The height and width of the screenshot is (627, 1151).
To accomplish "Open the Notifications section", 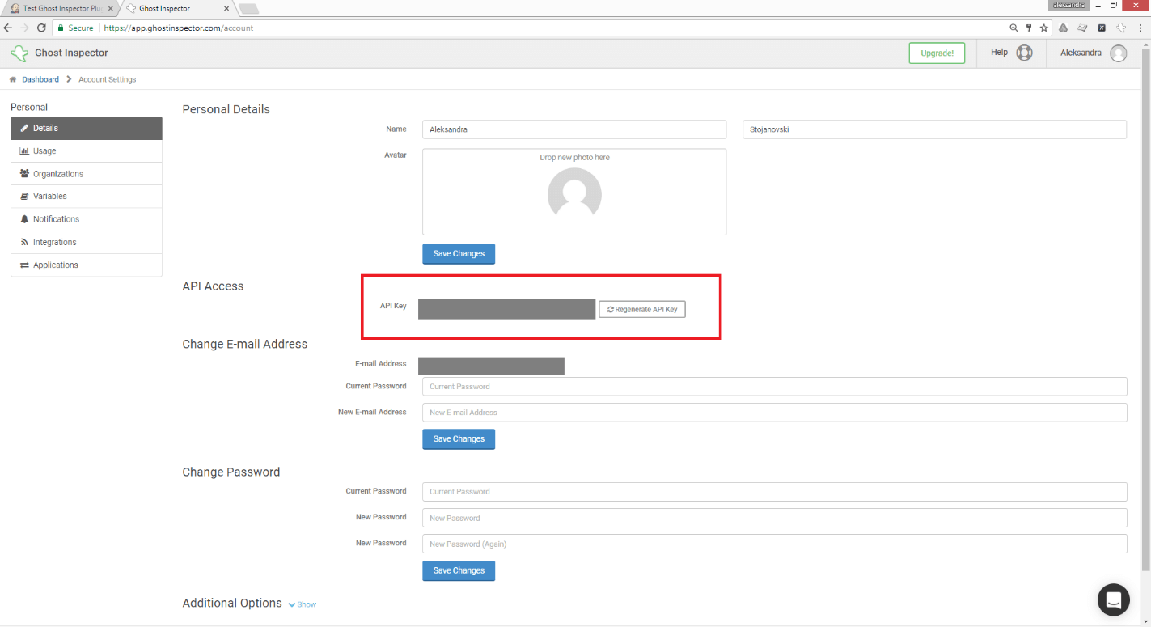I will [87, 219].
